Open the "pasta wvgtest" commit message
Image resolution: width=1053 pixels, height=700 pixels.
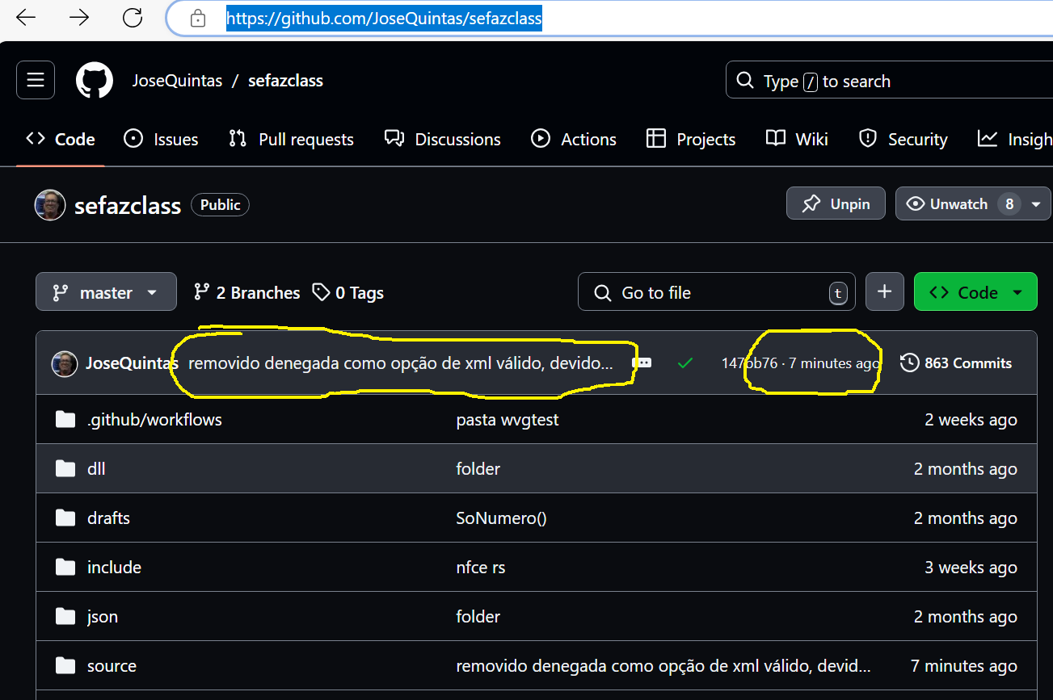click(508, 420)
